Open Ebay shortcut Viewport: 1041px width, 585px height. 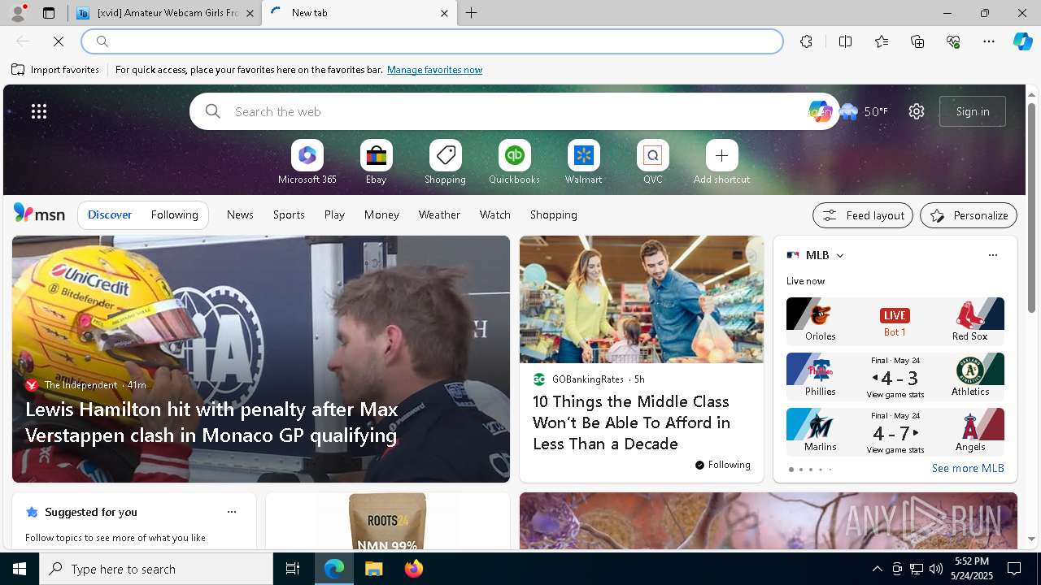(x=376, y=162)
